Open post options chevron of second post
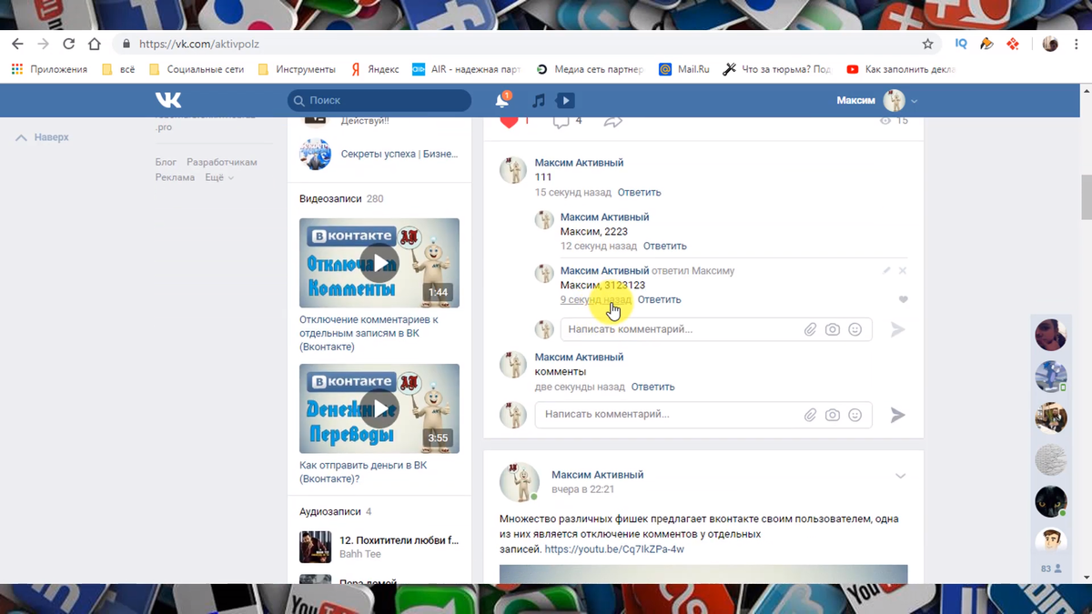The width and height of the screenshot is (1092, 614). pyautogui.click(x=901, y=476)
